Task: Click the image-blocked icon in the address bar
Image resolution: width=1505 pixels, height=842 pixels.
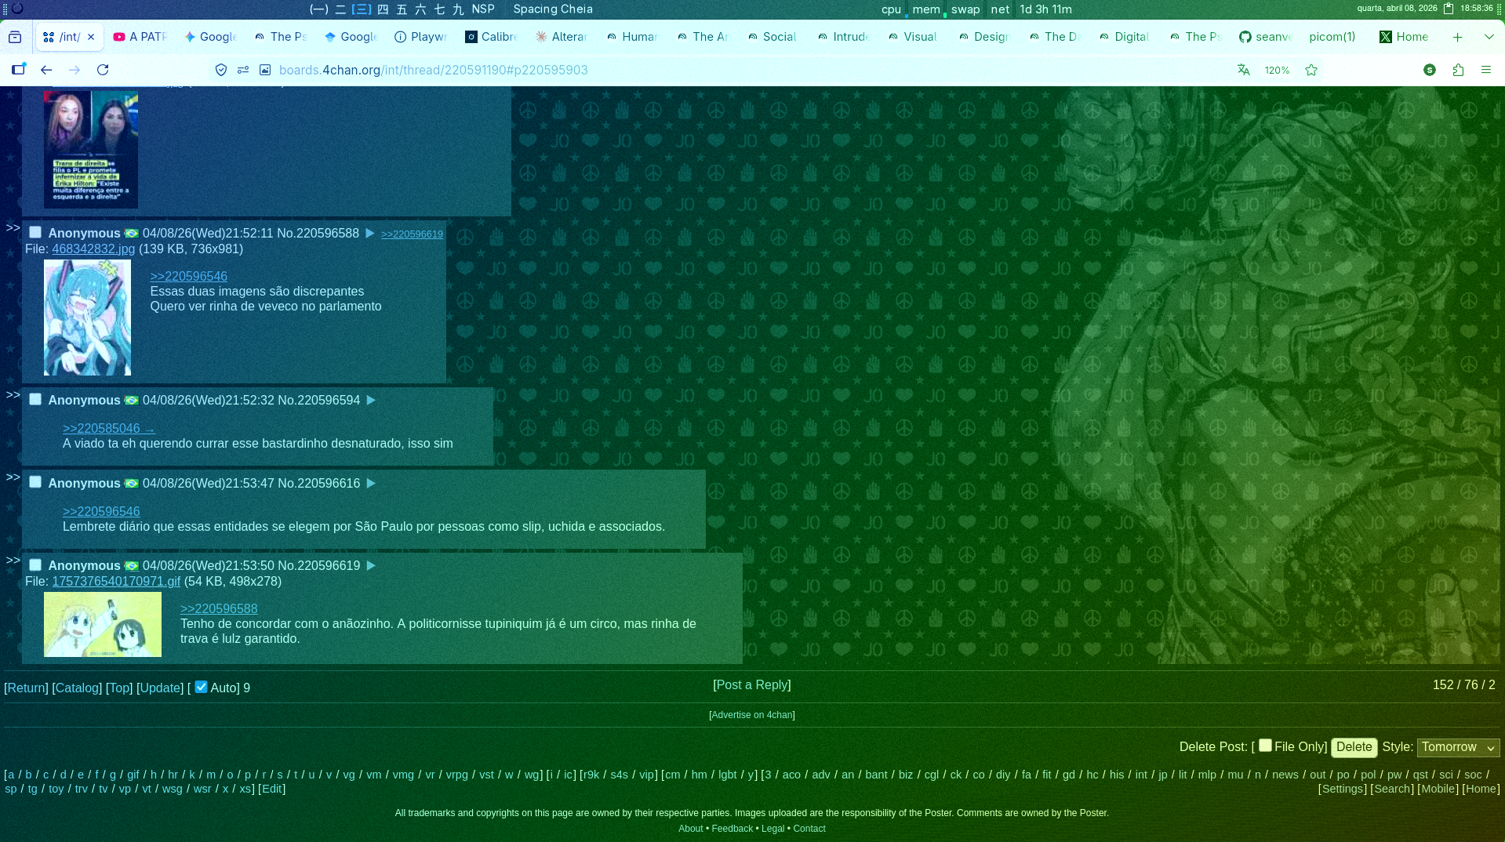Action: coord(265,70)
